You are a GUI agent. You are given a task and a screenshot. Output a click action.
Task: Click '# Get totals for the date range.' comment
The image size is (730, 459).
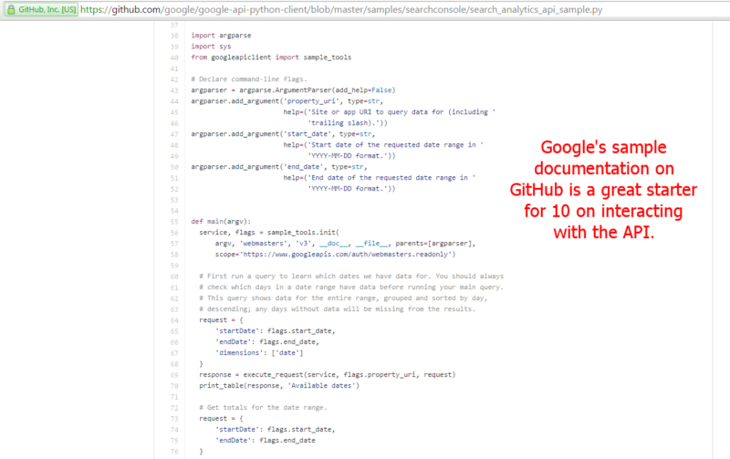(263, 407)
